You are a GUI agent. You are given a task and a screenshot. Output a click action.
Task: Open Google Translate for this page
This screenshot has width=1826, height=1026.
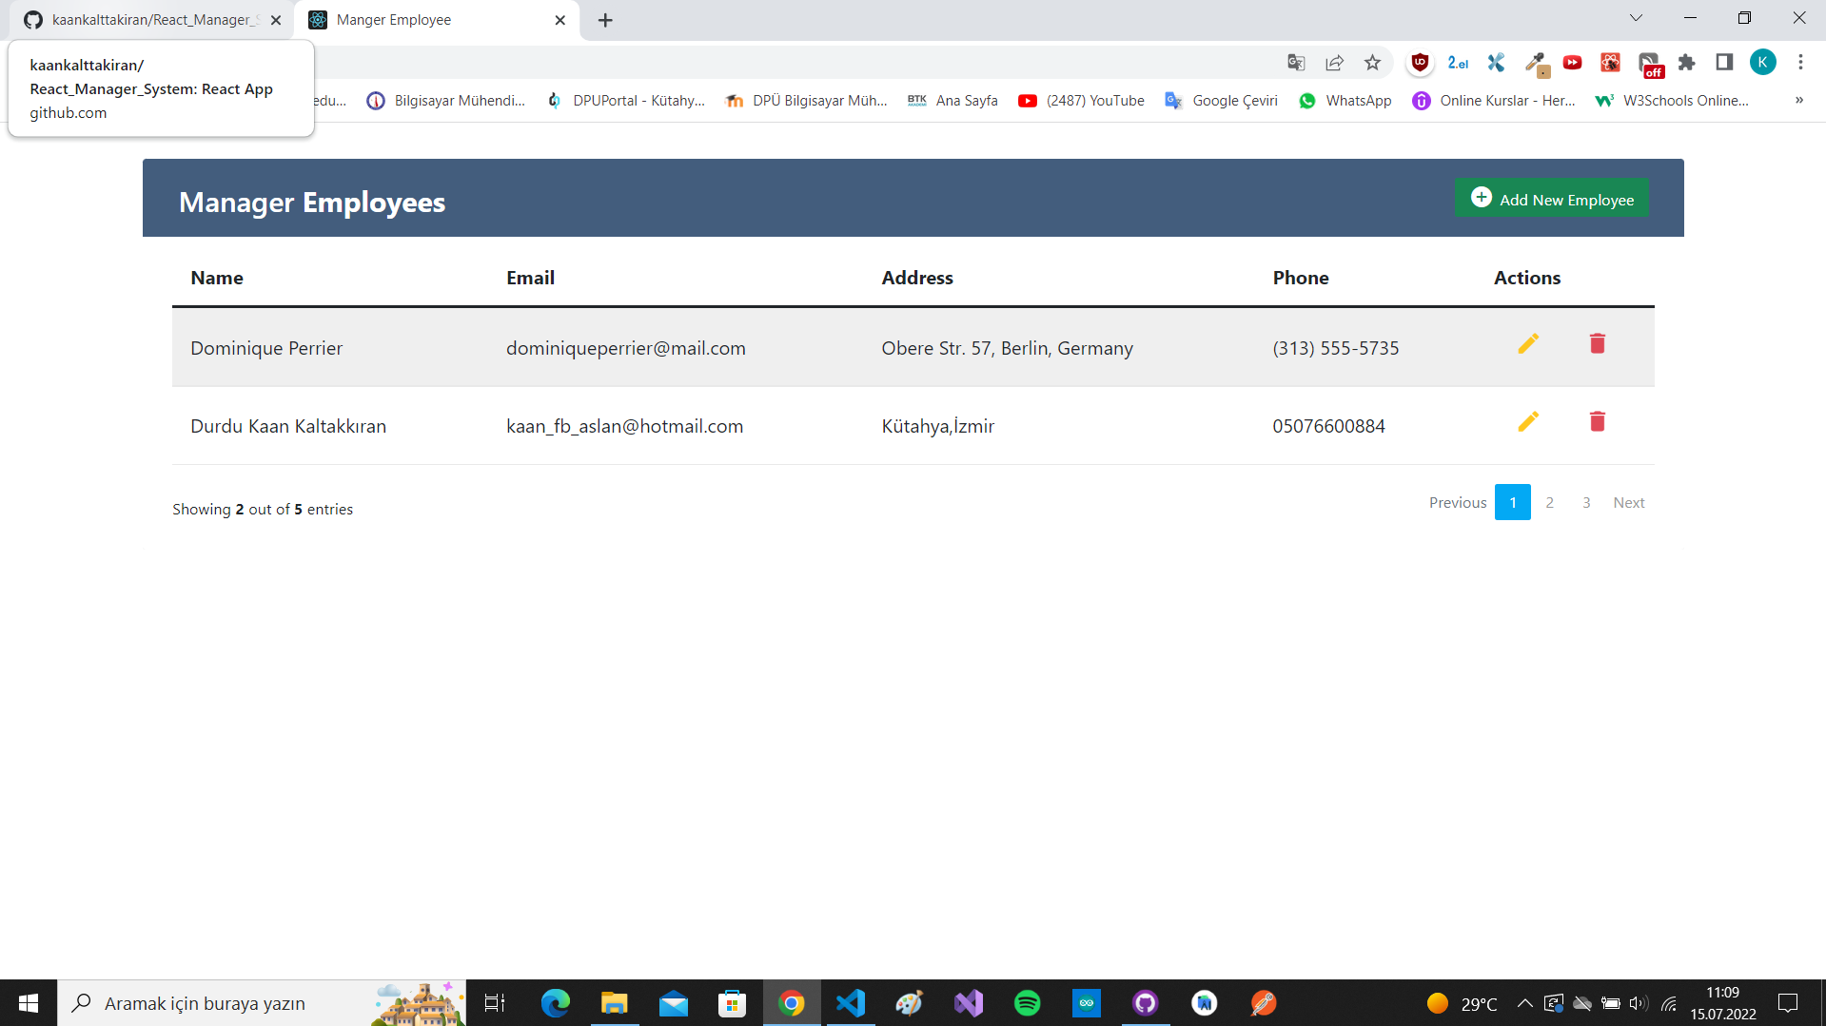point(1295,63)
